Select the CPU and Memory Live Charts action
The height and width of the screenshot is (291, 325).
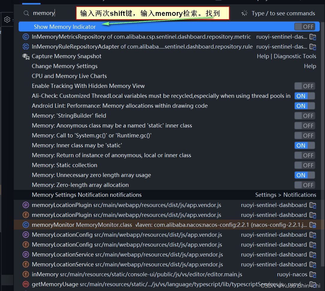pos(69,76)
